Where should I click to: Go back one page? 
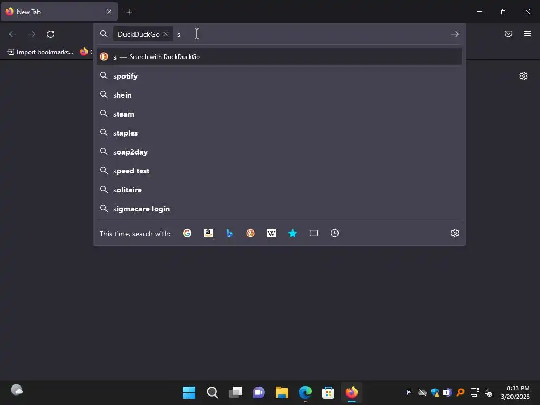tap(13, 34)
